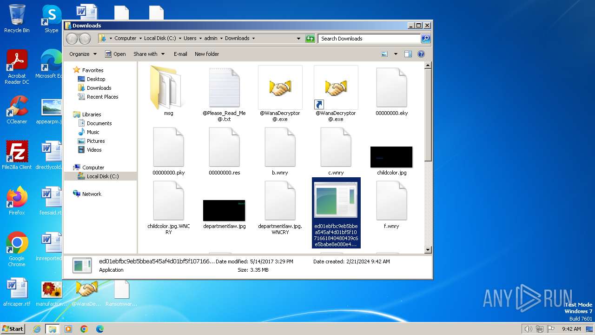The height and width of the screenshot is (335, 595).
Task: Click the search magnifier button
Action: click(425, 39)
